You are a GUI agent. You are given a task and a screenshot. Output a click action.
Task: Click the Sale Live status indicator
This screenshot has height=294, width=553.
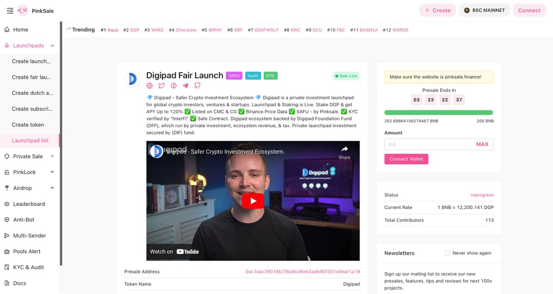pos(346,75)
